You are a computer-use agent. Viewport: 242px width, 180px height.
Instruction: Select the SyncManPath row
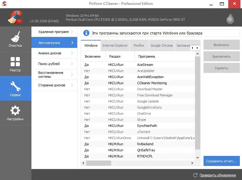[x=138, y=126]
